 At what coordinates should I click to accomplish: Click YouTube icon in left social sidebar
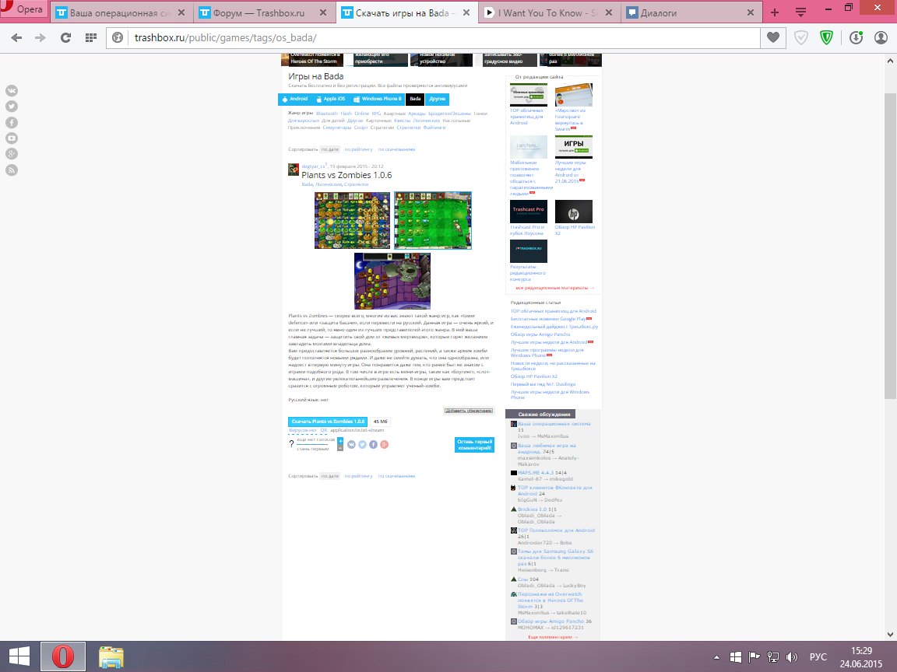pyautogui.click(x=12, y=138)
